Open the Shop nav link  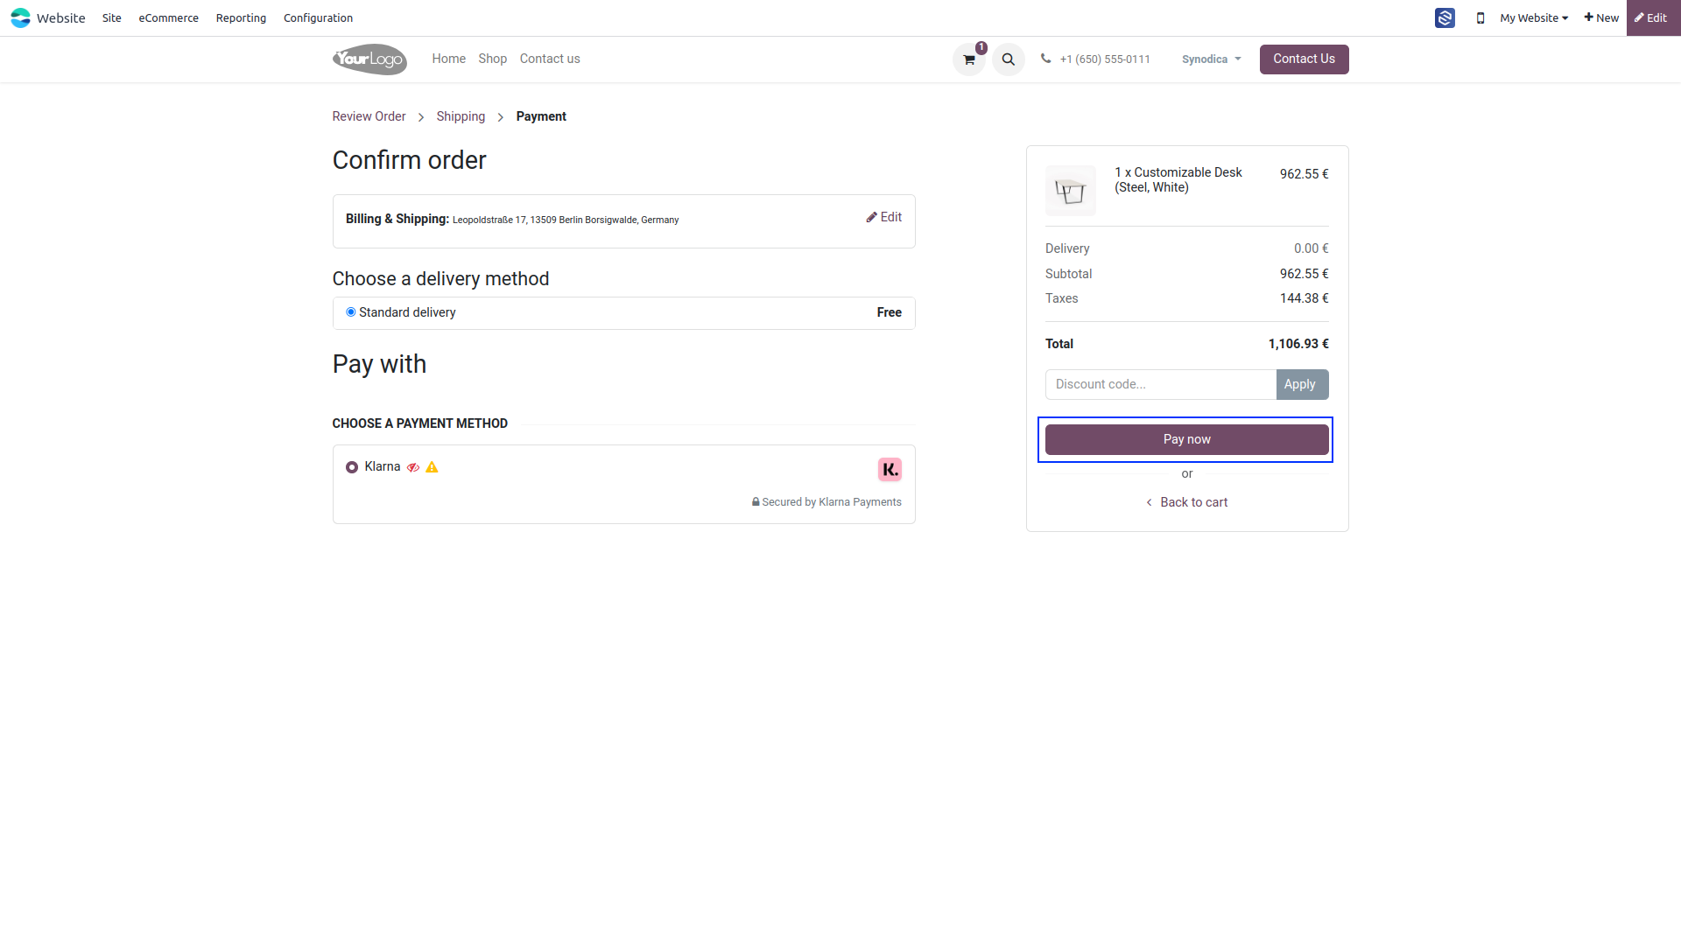492,59
